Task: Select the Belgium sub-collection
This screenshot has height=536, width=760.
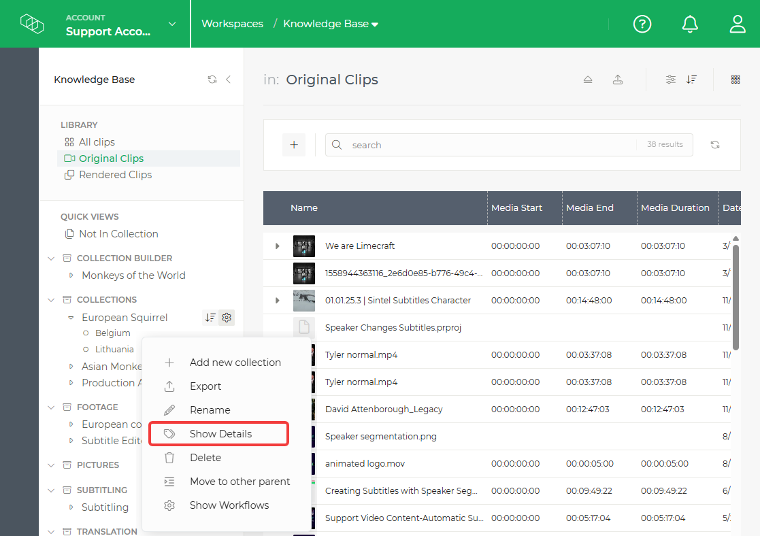Action: coord(112,333)
